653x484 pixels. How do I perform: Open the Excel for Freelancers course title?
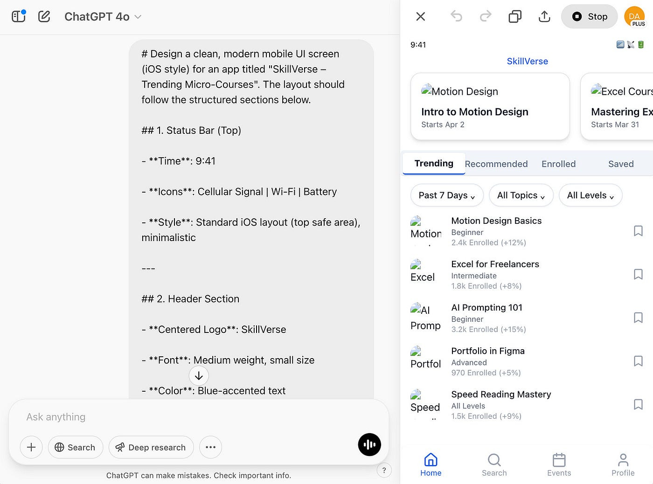coord(495,264)
